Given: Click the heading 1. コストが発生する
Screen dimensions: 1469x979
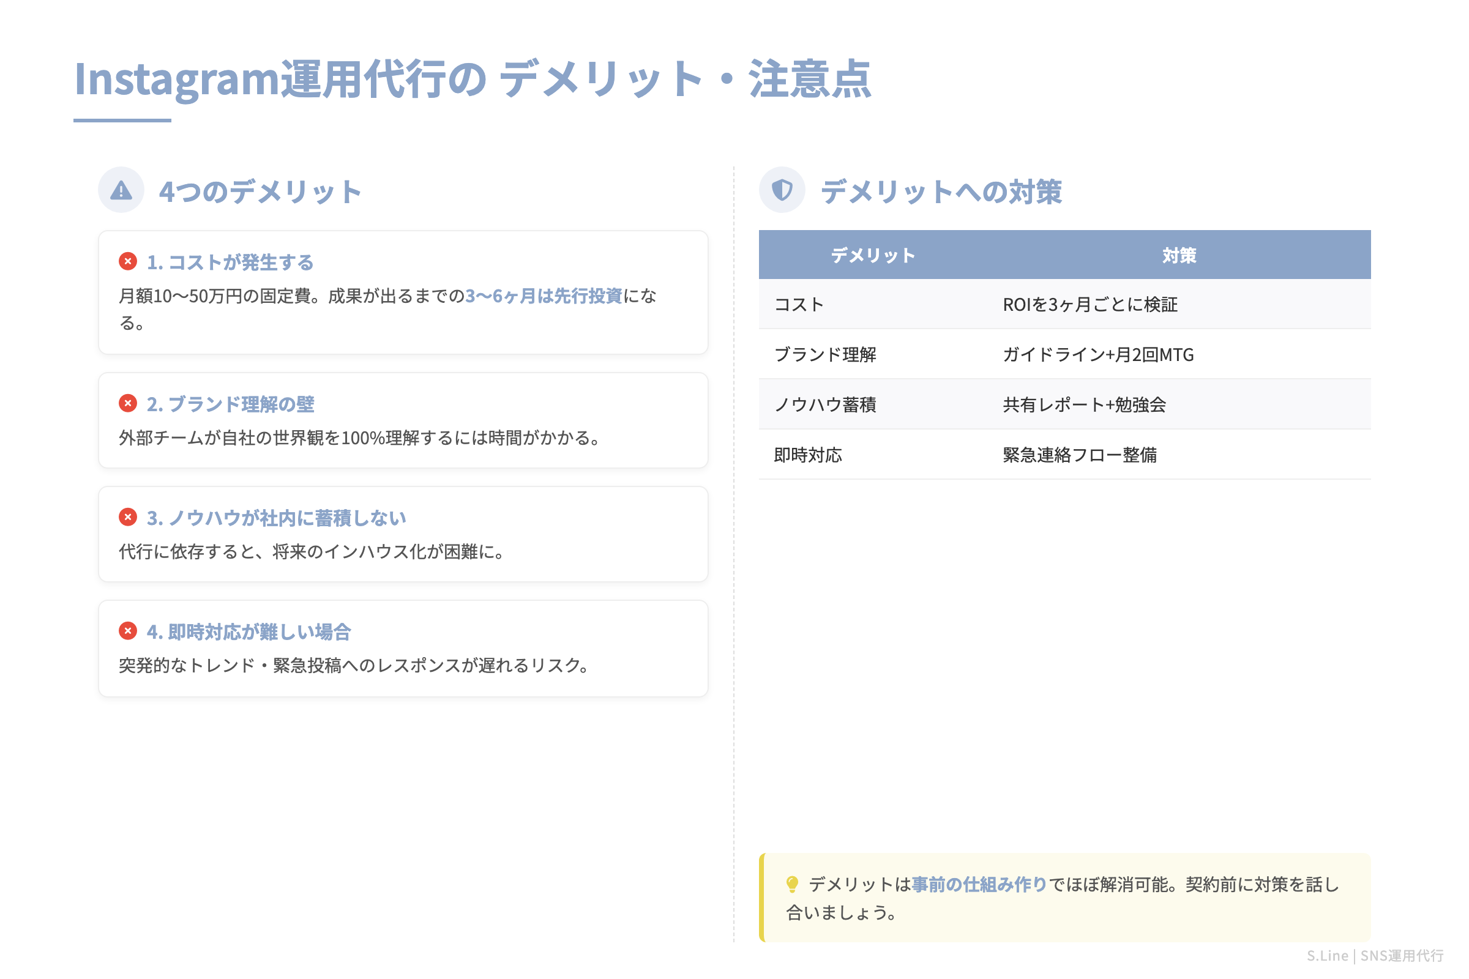Looking at the screenshot, I should click(x=231, y=263).
